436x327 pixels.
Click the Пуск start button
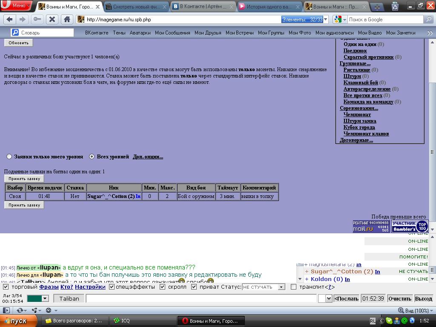[x=18, y=321]
